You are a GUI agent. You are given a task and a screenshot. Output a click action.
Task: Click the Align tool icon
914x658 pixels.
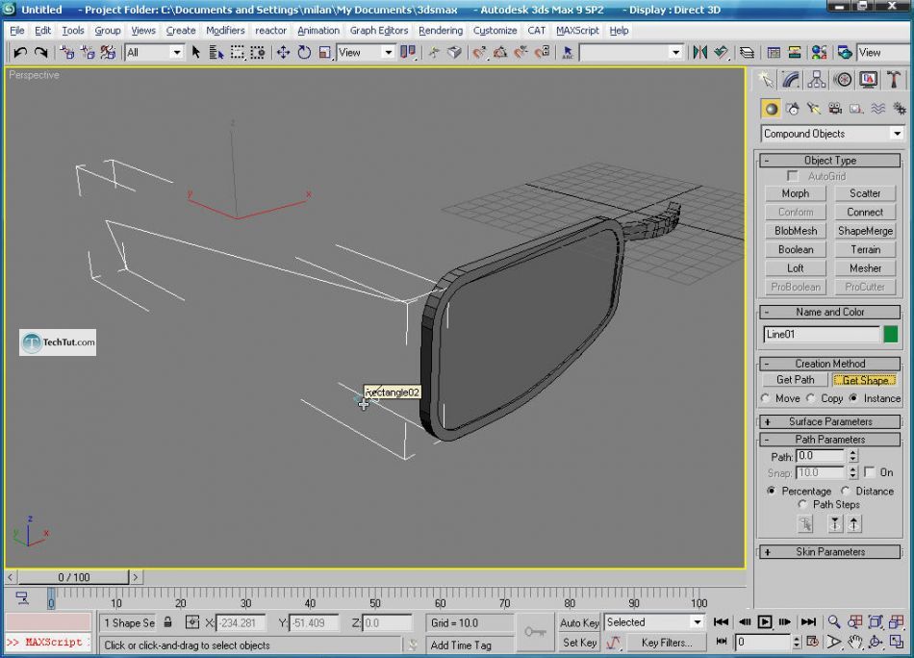721,53
